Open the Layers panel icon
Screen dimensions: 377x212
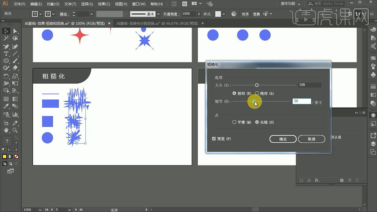[x=373, y=144]
